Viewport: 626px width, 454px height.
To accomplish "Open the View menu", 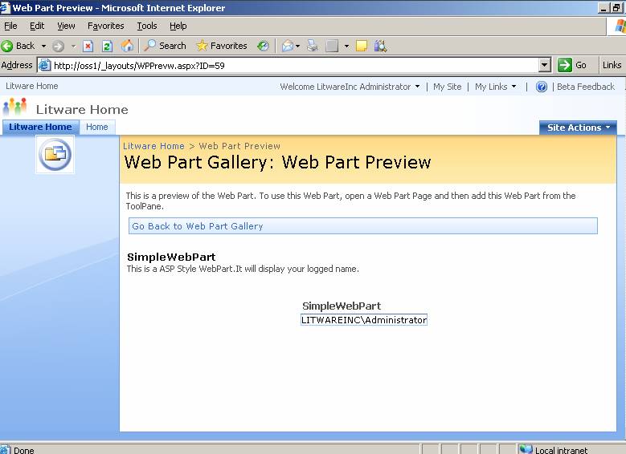I will 66,26.
